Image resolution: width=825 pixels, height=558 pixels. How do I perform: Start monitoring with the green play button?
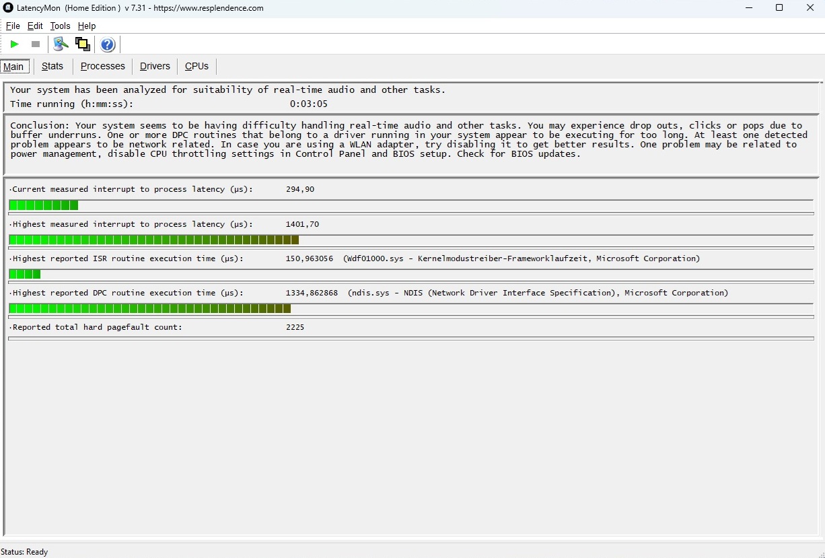14,44
